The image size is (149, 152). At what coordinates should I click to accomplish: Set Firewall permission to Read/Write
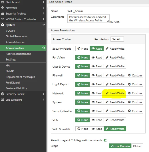click(115, 75)
